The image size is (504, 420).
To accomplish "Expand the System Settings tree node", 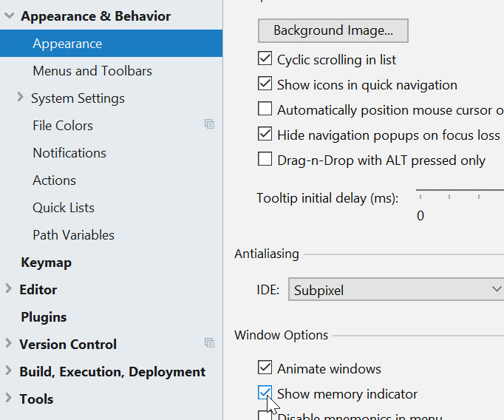I will pos(20,98).
